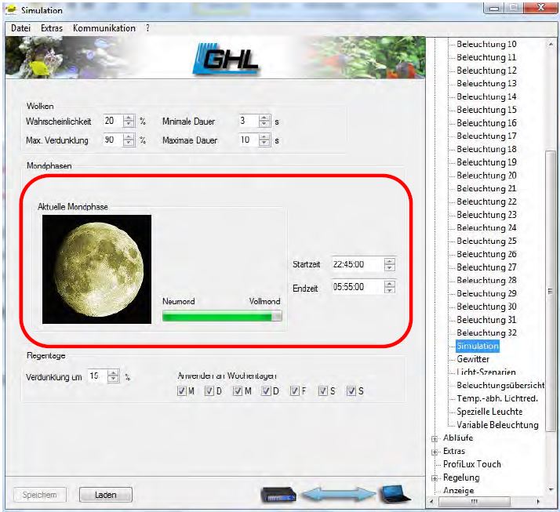Click into the Startzeit time field
560x512 pixels.
[x=356, y=265]
